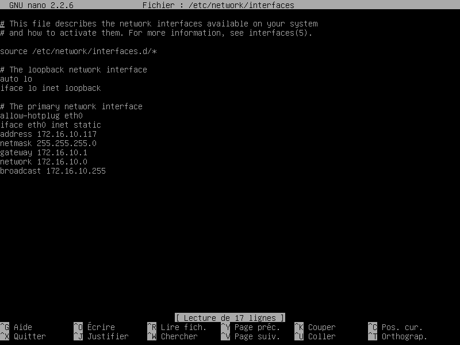The image size is (460, 345).
Task: Place cursor on the netmask 255.255.255.0 line
Action: point(48,143)
